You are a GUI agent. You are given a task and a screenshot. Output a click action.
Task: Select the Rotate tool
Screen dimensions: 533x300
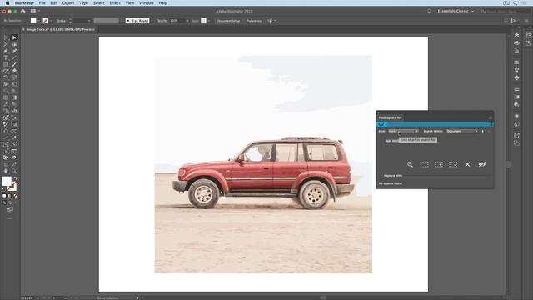point(6,77)
